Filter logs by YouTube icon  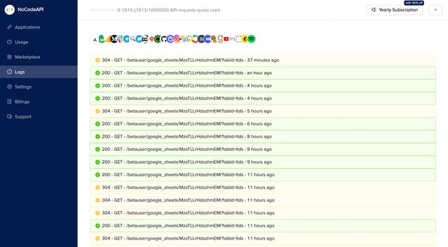click(226, 39)
